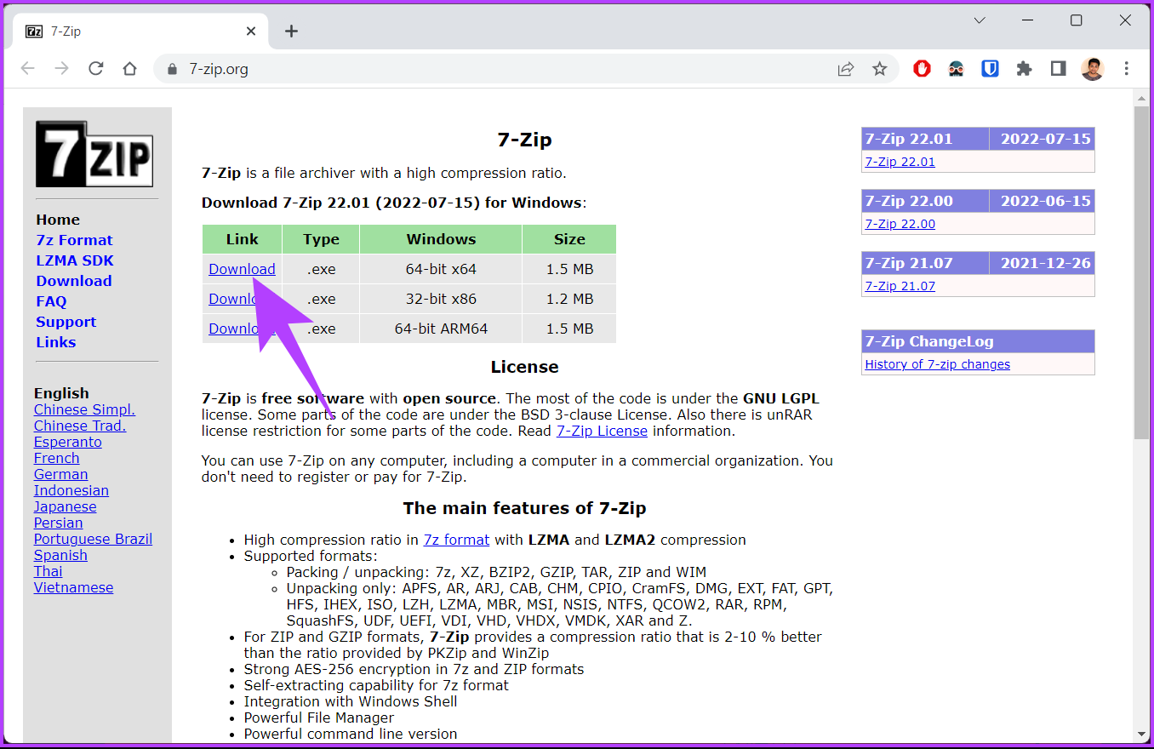
Task: Click the 7-Zip ChangeLog header
Action: [x=978, y=341]
